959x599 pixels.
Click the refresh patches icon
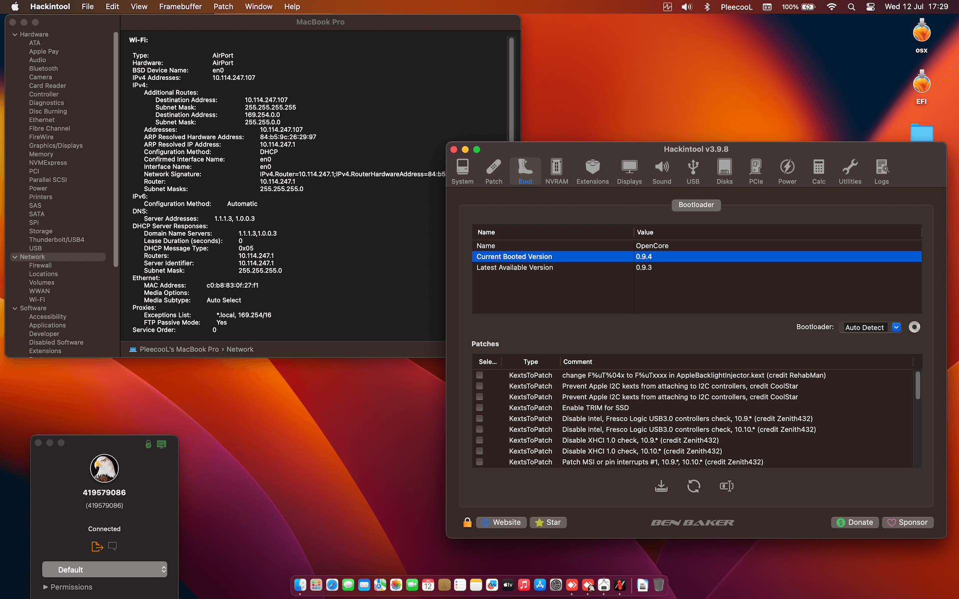pyautogui.click(x=694, y=486)
